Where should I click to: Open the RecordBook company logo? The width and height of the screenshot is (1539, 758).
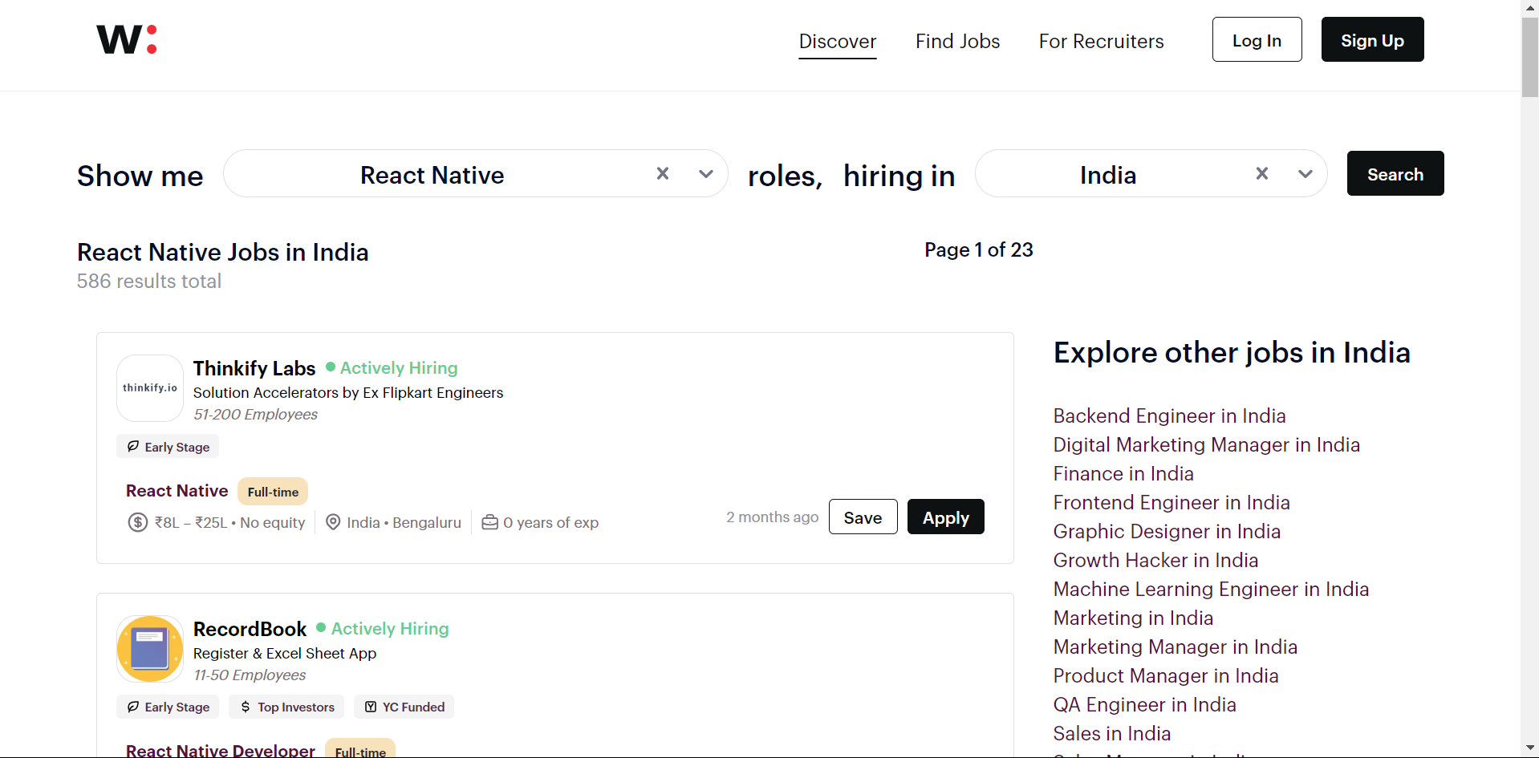click(x=150, y=649)
